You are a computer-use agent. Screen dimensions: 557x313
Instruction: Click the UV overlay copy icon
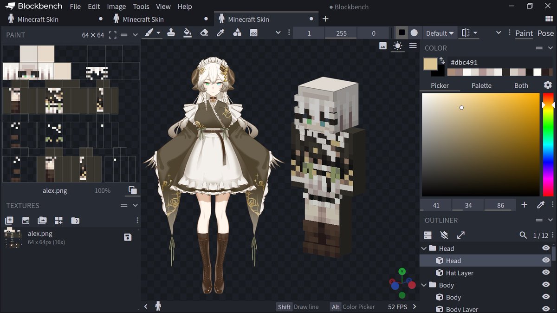point(133,190)
